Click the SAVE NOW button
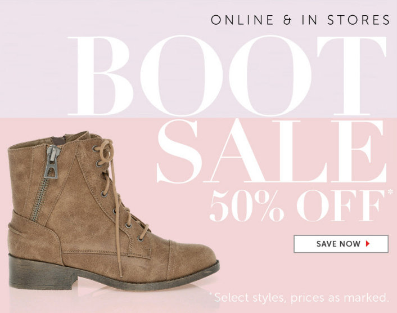 tap(341, 244)
